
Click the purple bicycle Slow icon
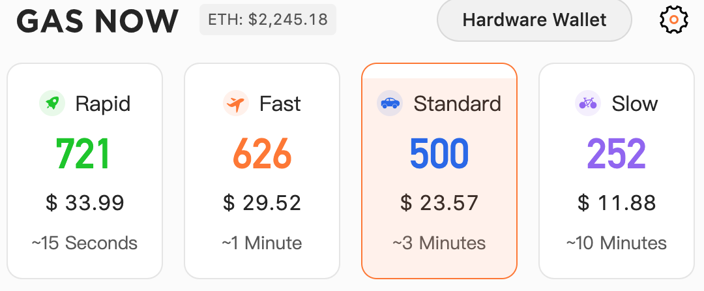pyautogui.click(x=588, y=103)
